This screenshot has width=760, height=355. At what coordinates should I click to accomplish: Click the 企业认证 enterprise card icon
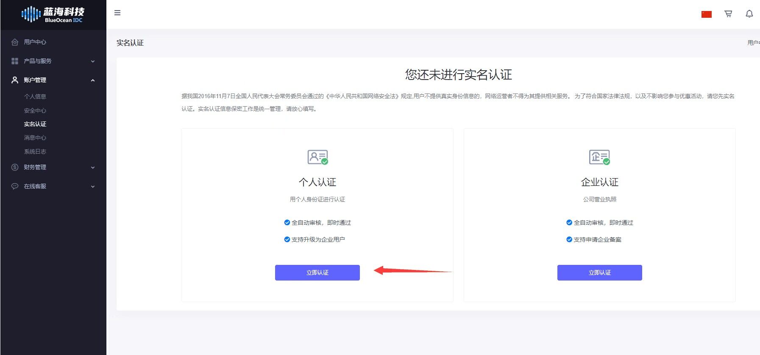click(x=599, y=157)
